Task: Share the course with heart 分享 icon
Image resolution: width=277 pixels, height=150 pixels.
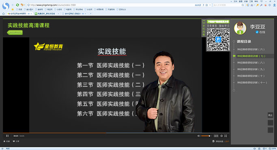Action: click(16, 141)
